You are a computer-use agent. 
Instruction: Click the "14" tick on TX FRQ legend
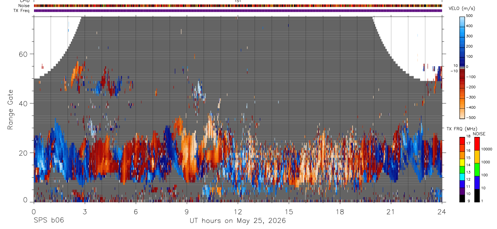click(x=469, y=165)
